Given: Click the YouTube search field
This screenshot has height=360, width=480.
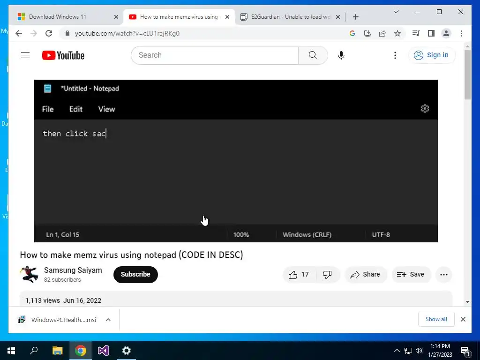Looking at the screenshot, I should pyautogui.click(x=215, y=55).
